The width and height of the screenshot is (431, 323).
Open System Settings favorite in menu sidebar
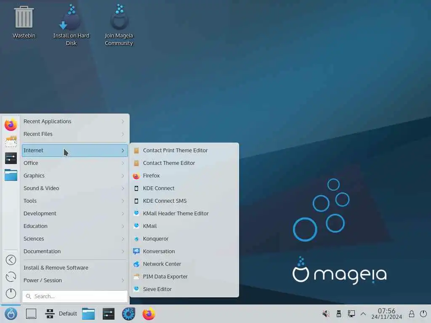11,158
